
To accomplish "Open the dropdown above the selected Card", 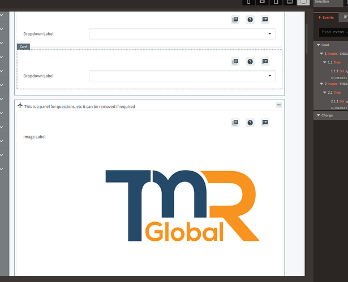I will (182, 34).
